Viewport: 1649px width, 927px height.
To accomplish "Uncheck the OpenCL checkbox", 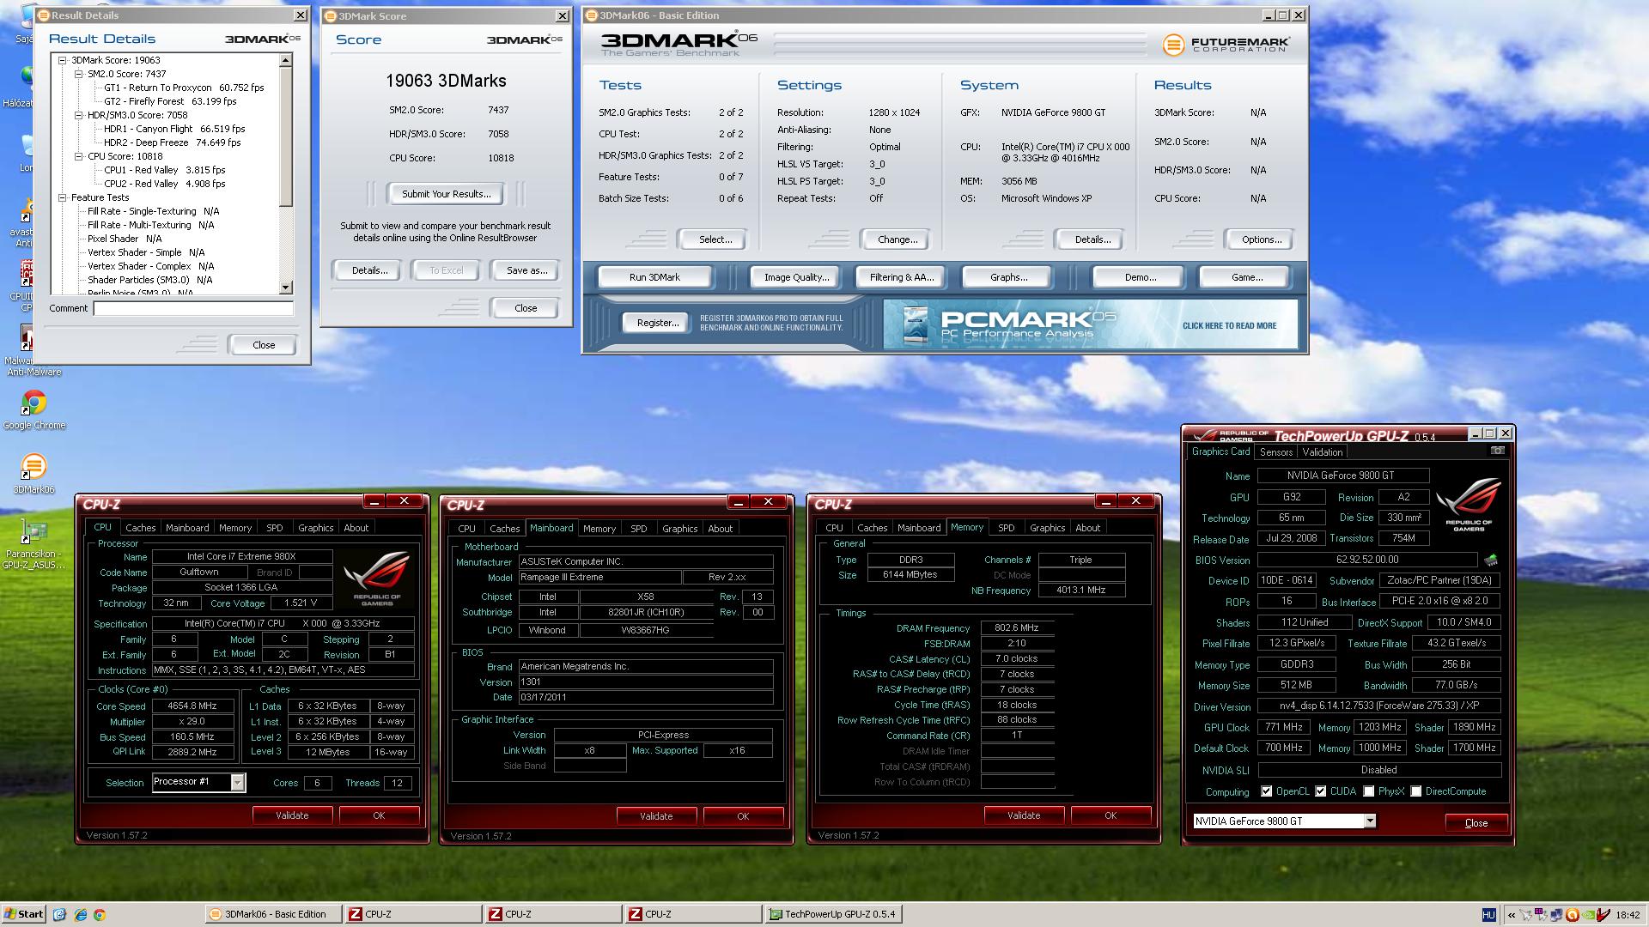I will click(1267, 791).
